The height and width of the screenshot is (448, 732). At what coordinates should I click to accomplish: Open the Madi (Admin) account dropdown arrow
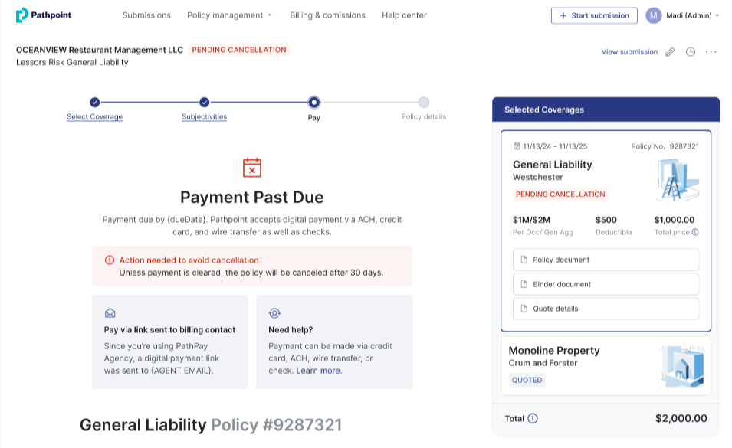click(x=717, y=15)
